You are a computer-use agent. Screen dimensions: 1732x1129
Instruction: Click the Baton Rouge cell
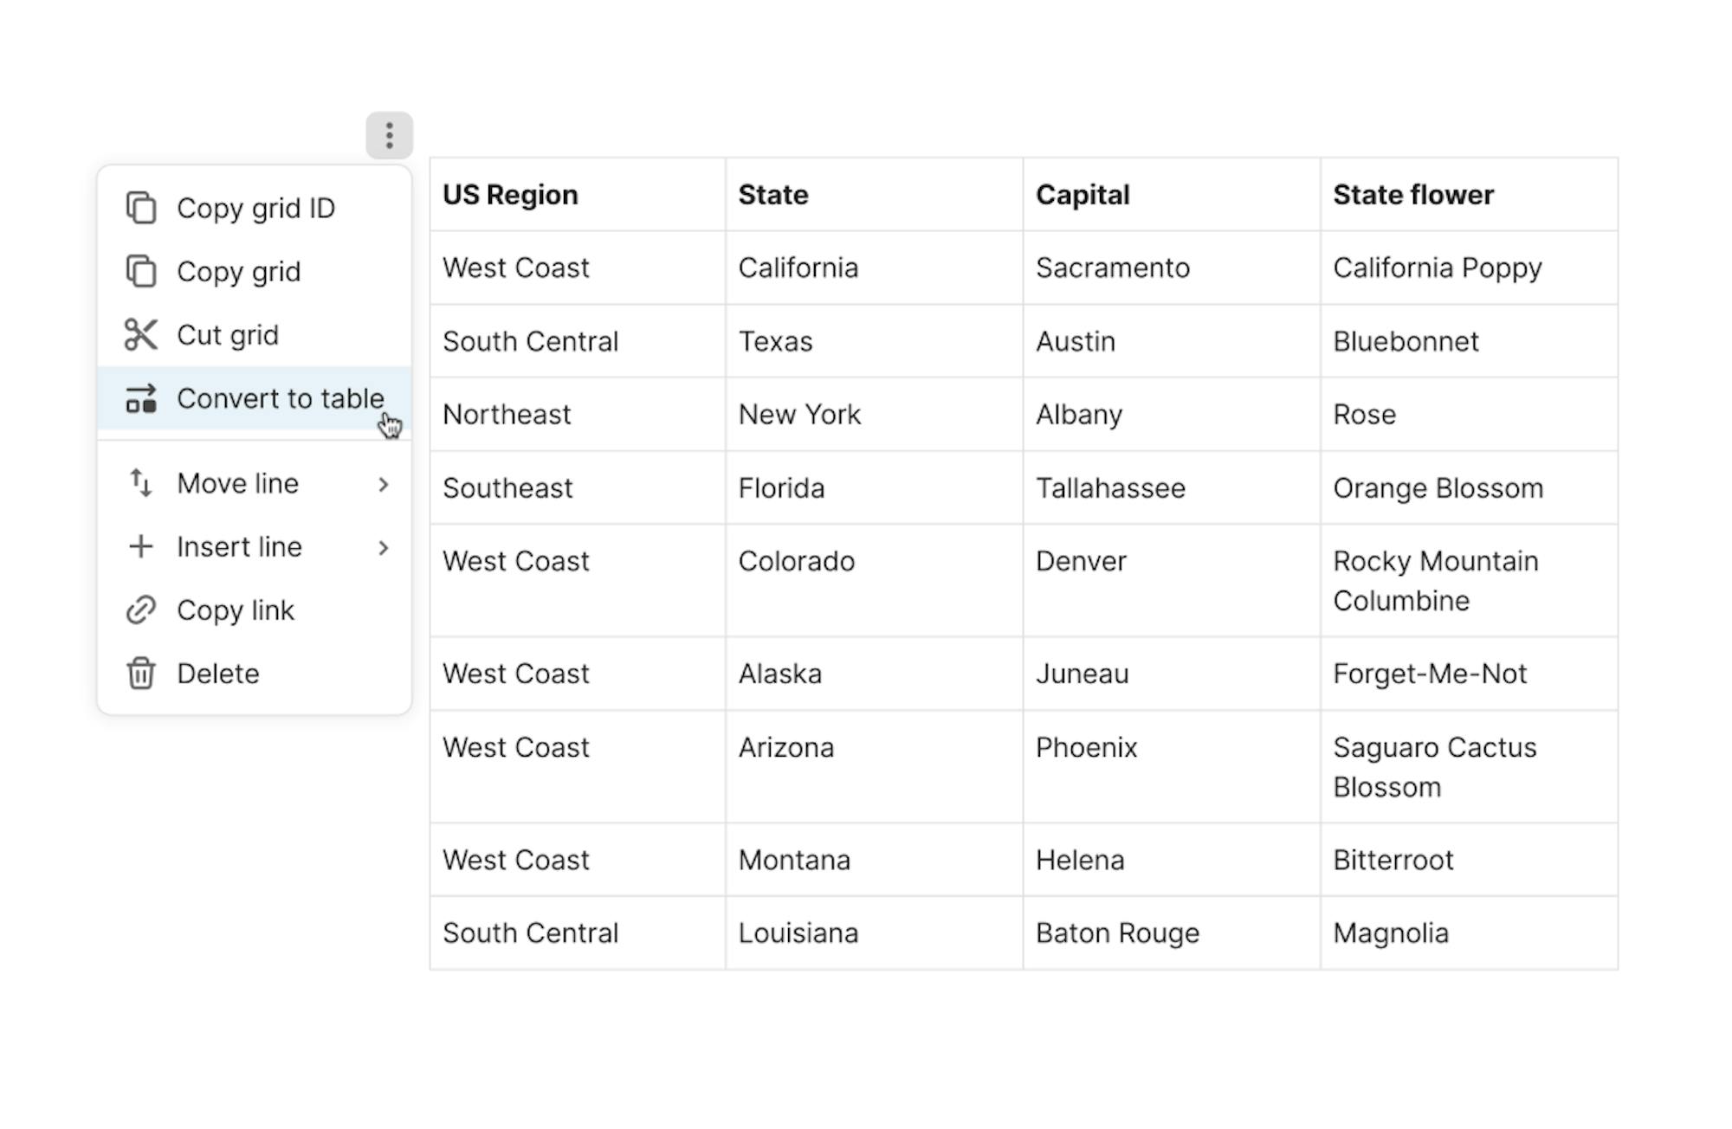tap(1117, 933)
